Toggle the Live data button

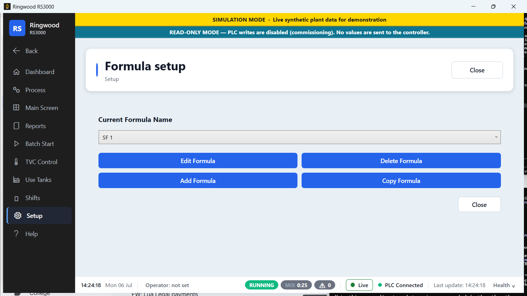pos(359,285)
